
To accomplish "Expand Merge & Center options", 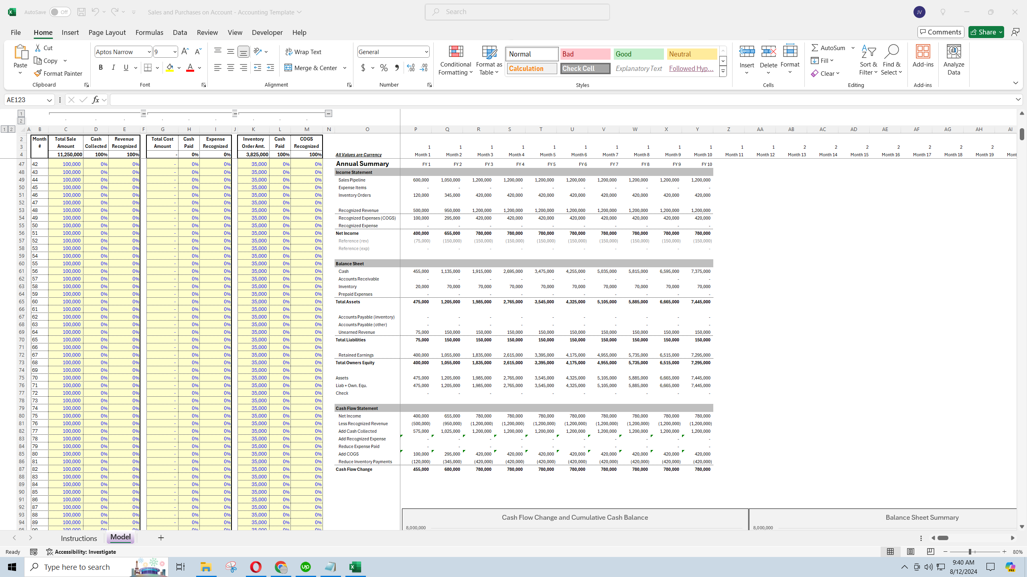I will [x=345, y=68].
